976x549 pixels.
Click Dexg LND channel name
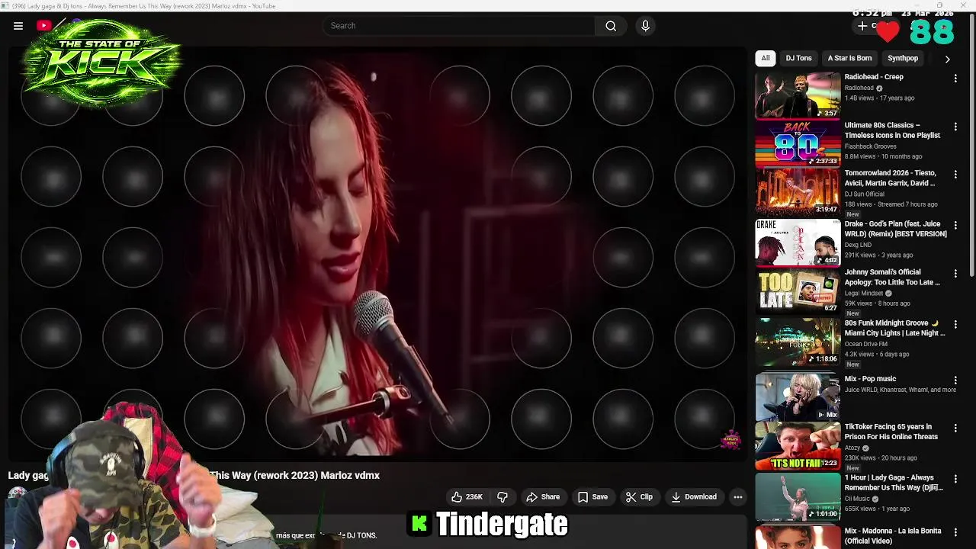(858, 246)
